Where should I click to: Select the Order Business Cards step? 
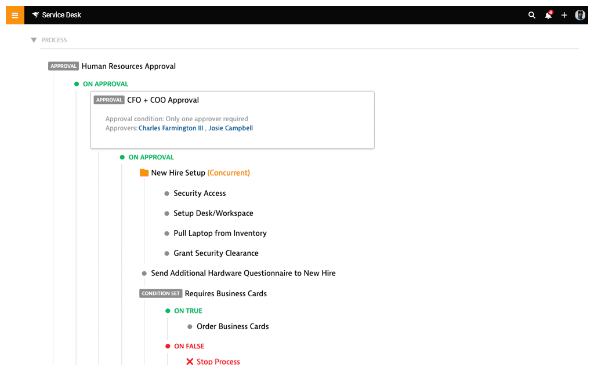tap(232, 326)
